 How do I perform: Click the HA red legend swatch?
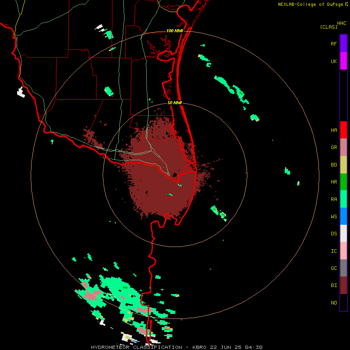click(x=343, y=130)
